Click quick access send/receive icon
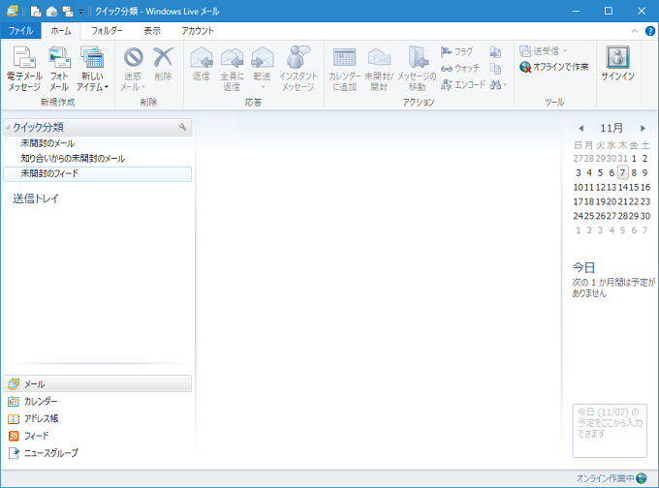Image resolution: width=659 pixels, height=488 pixels. pos(68,12)
